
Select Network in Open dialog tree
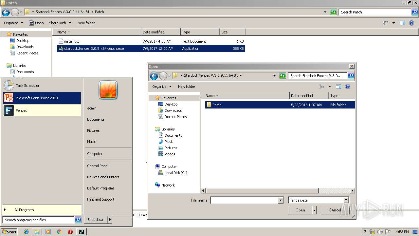[x=168, y=185]
